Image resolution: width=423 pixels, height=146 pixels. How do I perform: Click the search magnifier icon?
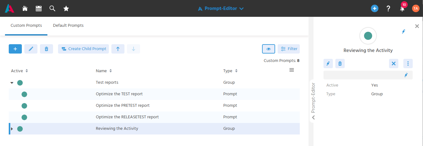point(52,8)
